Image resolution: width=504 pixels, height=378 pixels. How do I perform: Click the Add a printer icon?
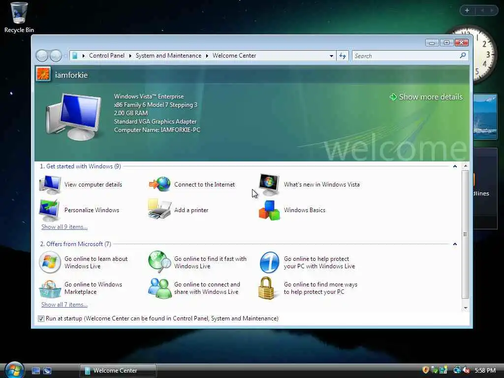[x=159, y=209]
